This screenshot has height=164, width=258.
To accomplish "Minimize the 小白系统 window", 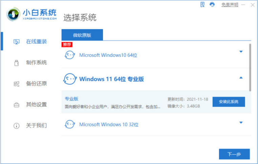I will tap(243, 5).
